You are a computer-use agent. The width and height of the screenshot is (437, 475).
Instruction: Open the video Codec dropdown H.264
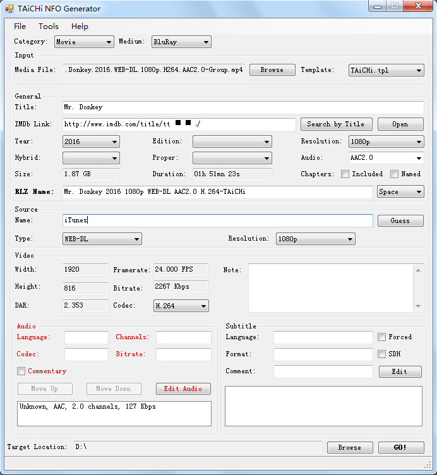181,306
